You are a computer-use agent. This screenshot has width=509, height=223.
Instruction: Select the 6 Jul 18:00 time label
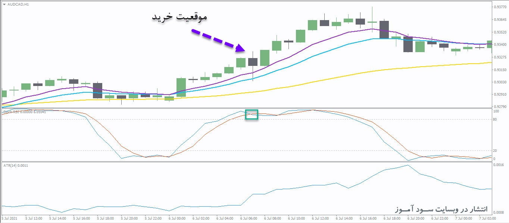[392, 218]
